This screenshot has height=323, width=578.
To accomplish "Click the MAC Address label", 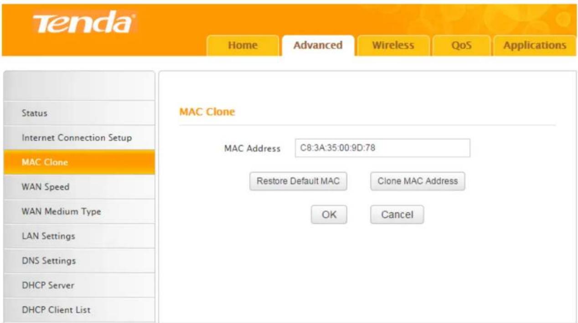I will coord(252,149).
